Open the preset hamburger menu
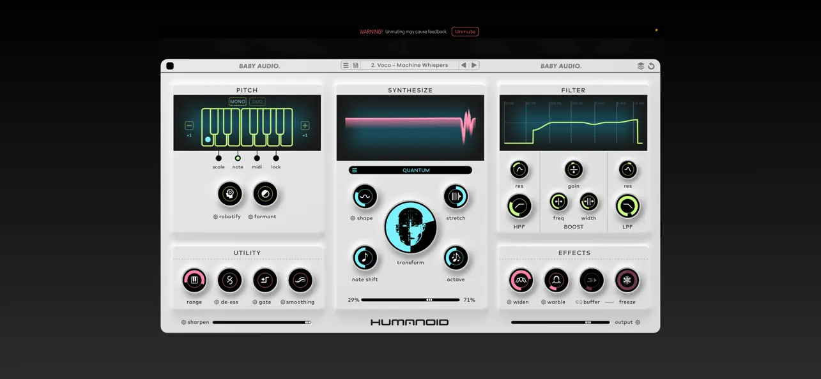The width and height of the screenshot is (821, 379). 345,64
